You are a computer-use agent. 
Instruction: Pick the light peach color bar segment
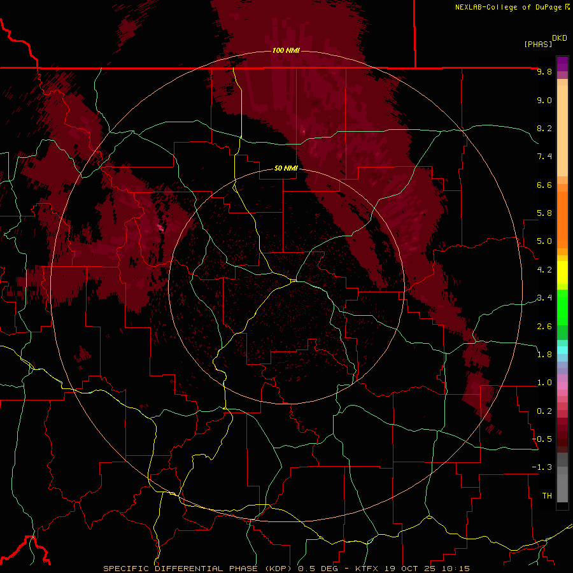point(562,131)
